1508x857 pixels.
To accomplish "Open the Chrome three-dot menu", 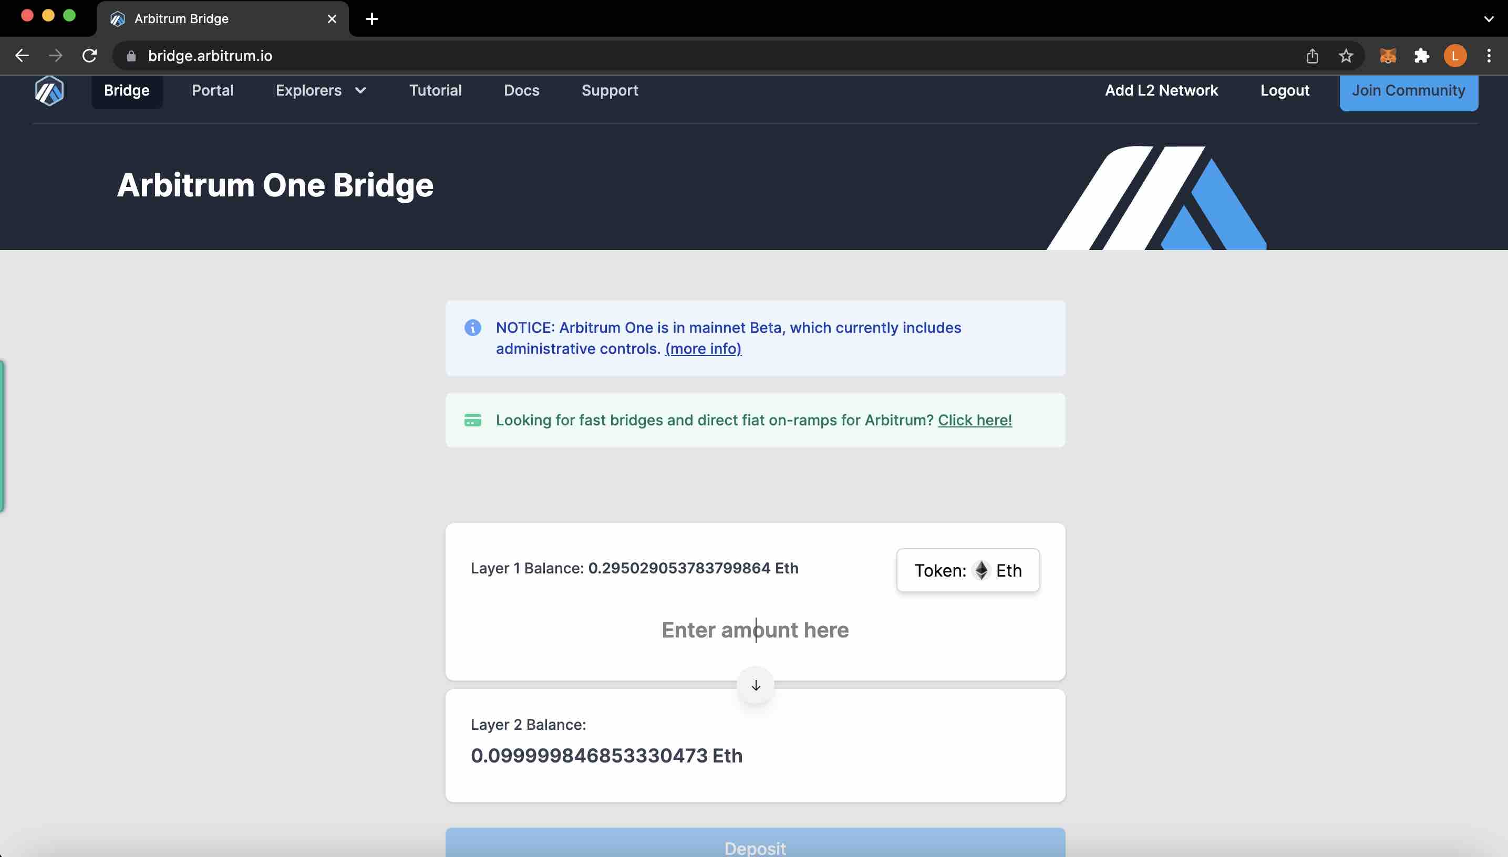I will (1489, 56).
